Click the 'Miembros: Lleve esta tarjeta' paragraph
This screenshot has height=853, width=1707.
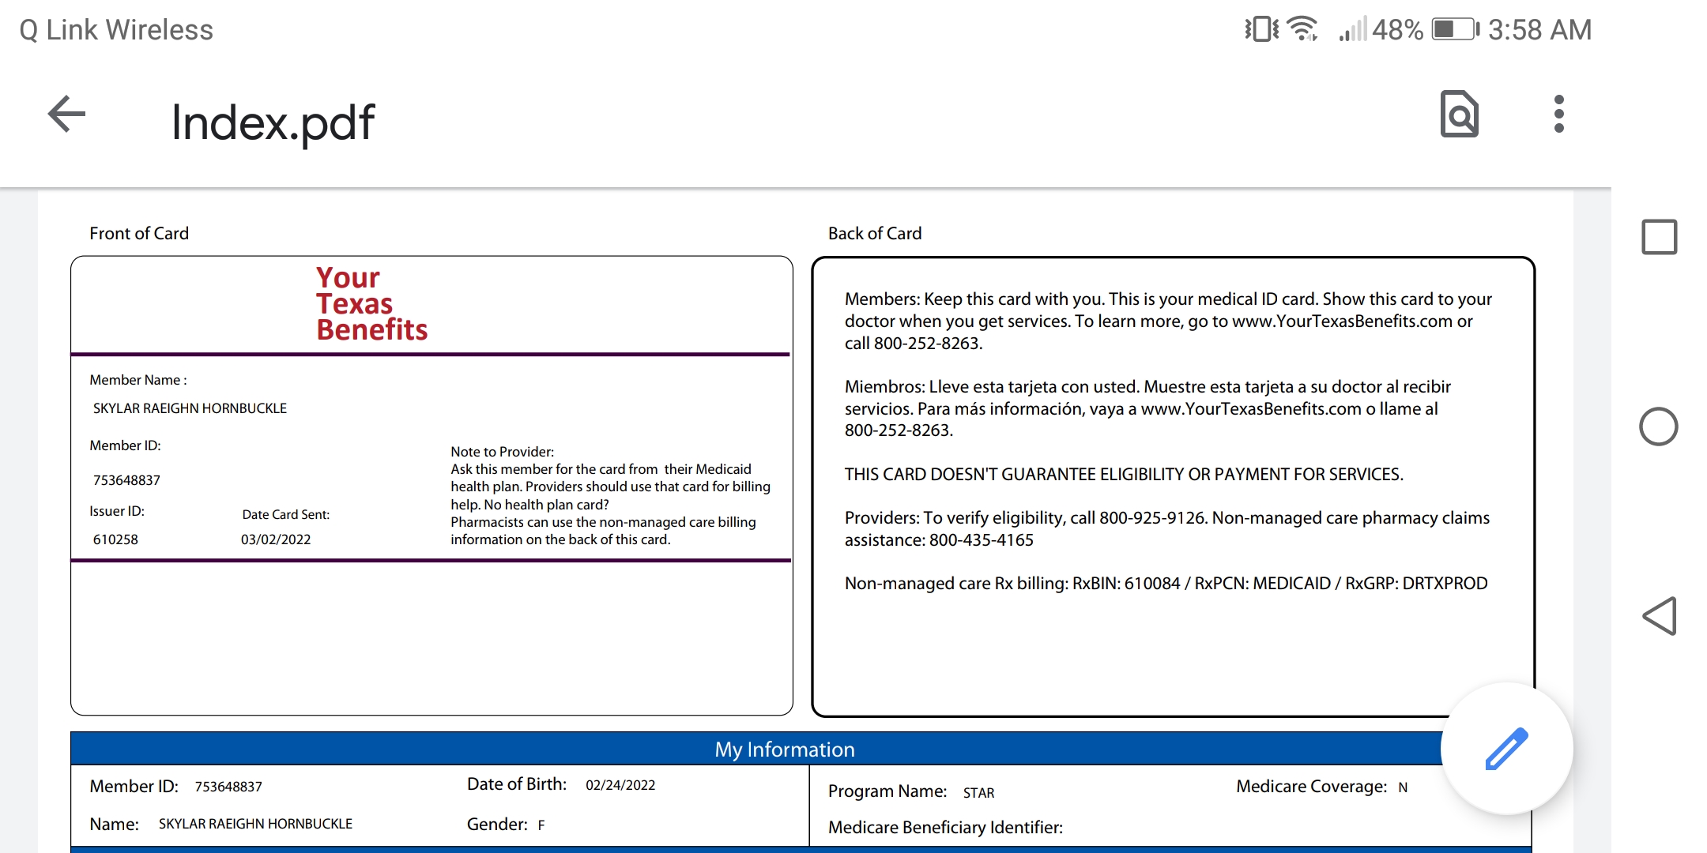[1147, 408]
